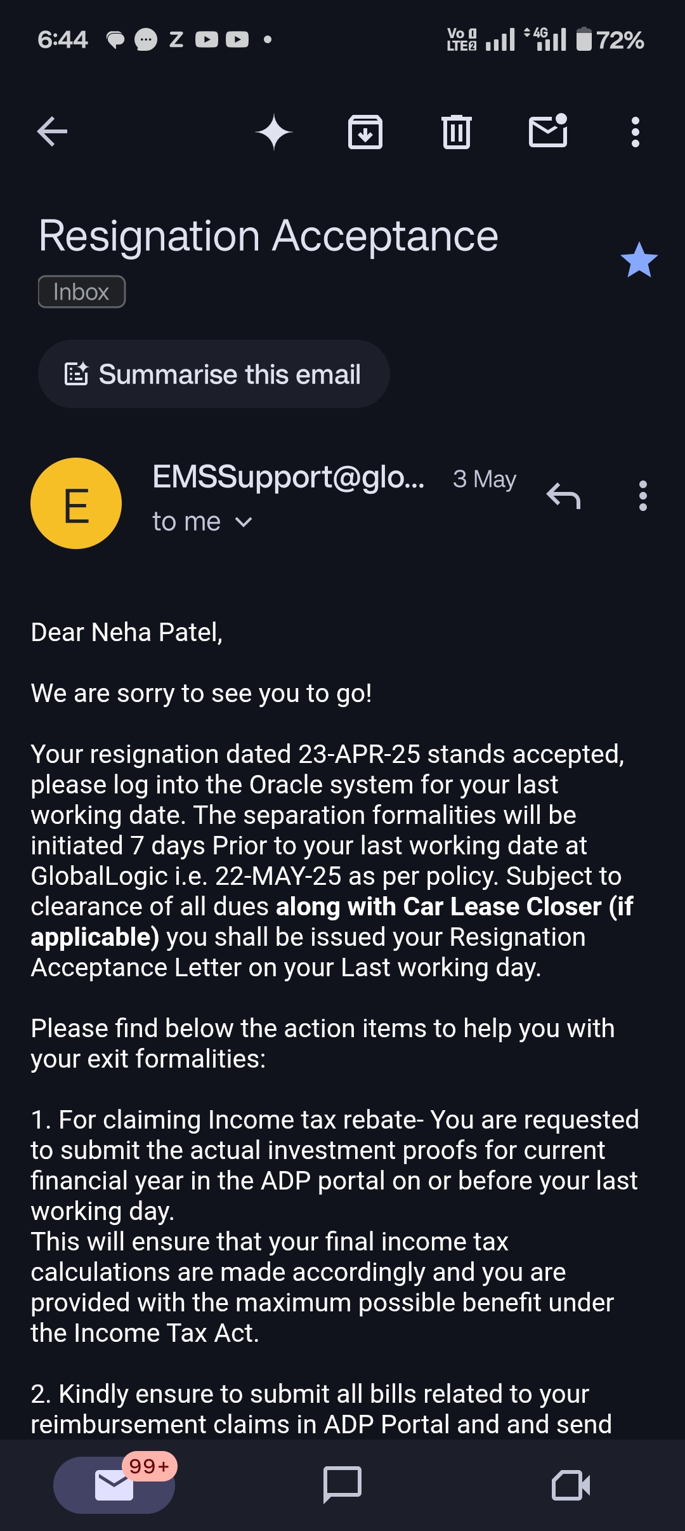
Task: Delete the email using trash icon
Action: 456,132
